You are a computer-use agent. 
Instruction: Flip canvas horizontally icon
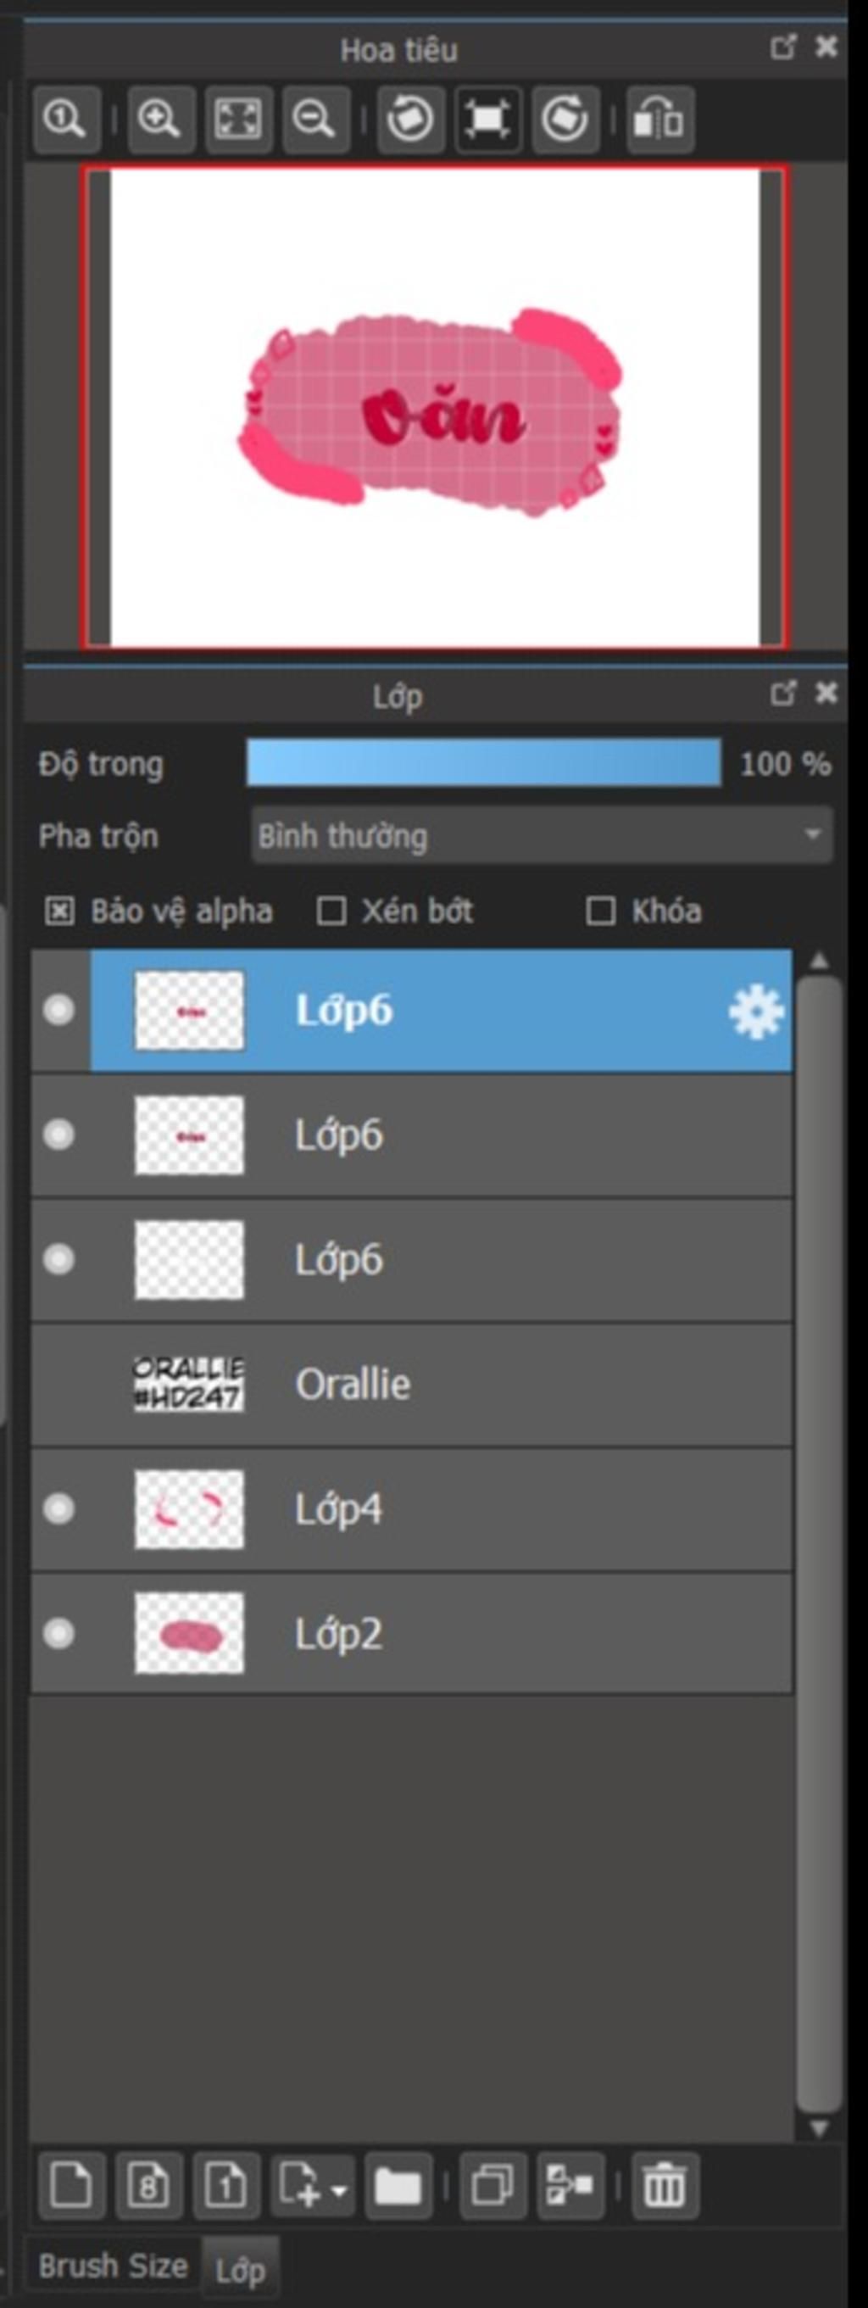coord(660,120)
